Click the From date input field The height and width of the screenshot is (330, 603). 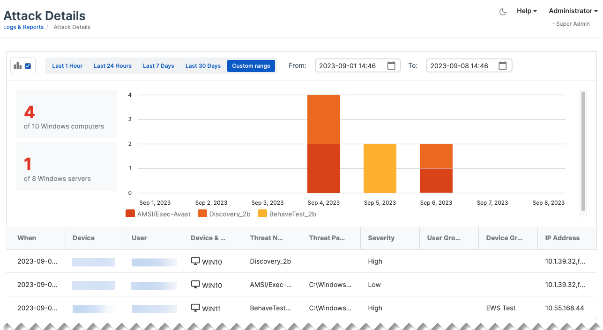coord(349,66)
